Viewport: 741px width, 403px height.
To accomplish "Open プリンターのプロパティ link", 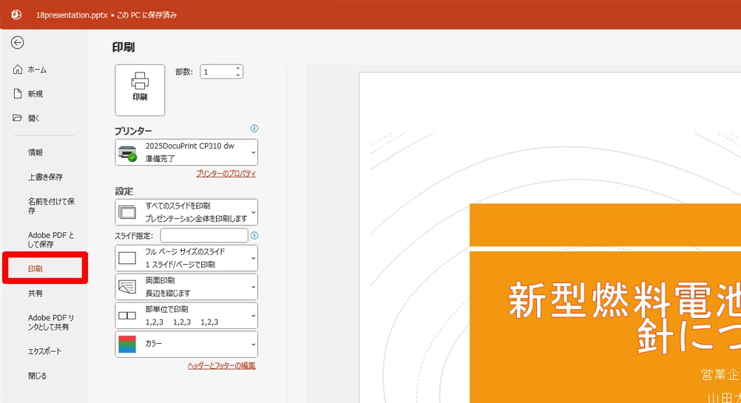I will point(226,173).
